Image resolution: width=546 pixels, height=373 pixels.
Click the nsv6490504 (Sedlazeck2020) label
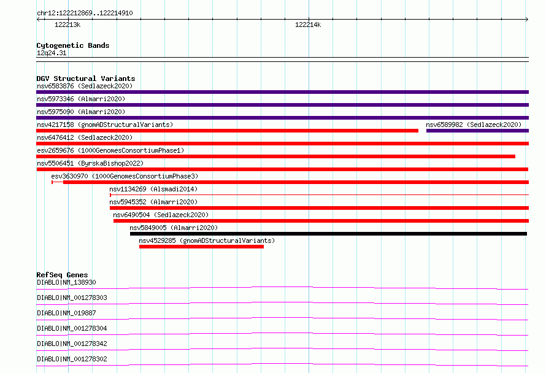[161, 215]
